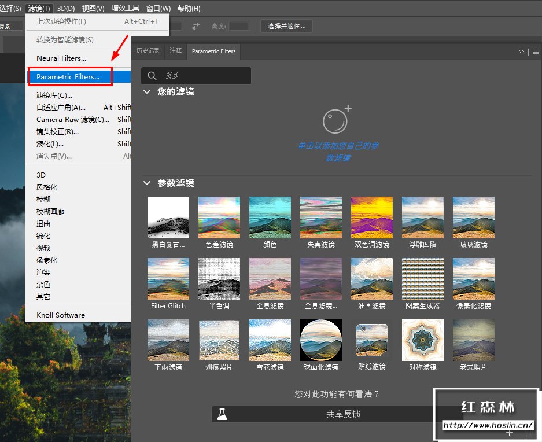Select the 颜色 filter thumbnail
542x442 pixels.
(270, 218)
